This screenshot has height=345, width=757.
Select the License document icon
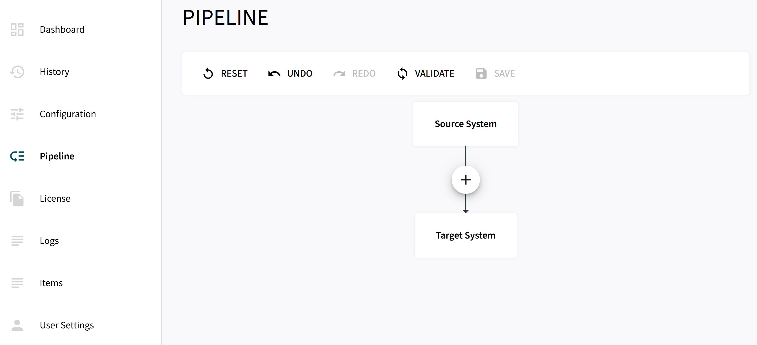(17, 199)
